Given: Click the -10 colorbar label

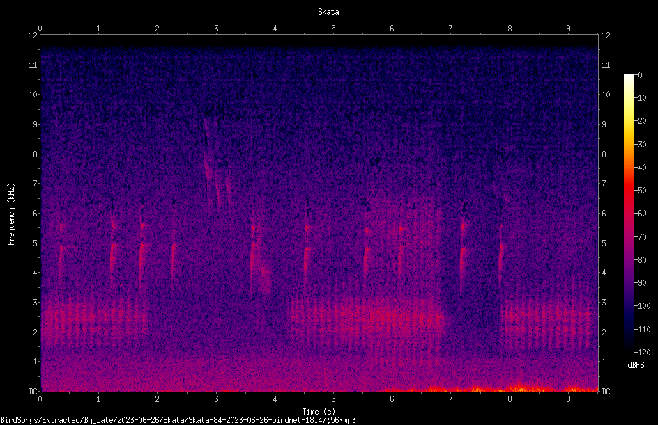Looking at the screenshot, I should click(x=641, y=98).
